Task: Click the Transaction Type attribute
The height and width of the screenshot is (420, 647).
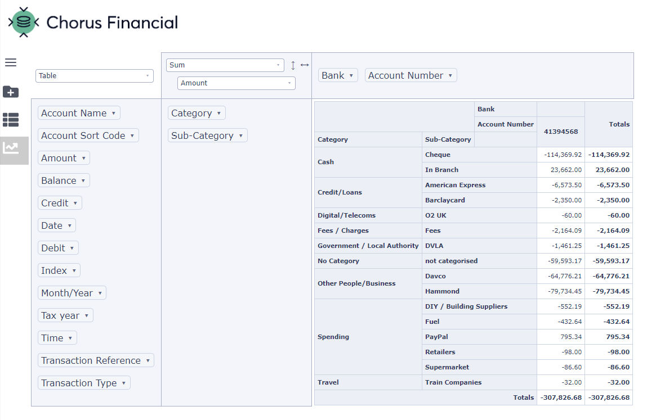Action: pyautogui.click(x=79, y=383)
